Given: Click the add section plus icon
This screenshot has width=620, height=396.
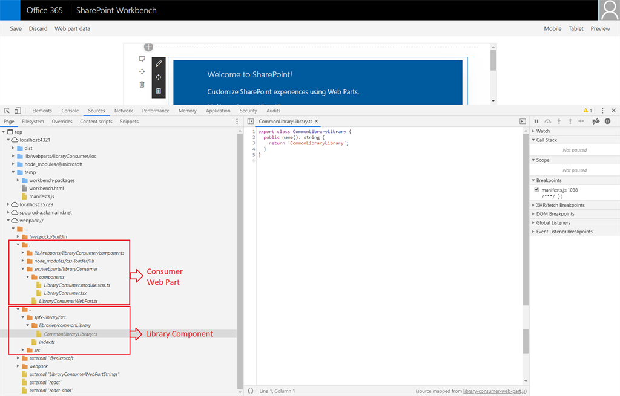Looking at the screenshot, I should pos(148,47).
